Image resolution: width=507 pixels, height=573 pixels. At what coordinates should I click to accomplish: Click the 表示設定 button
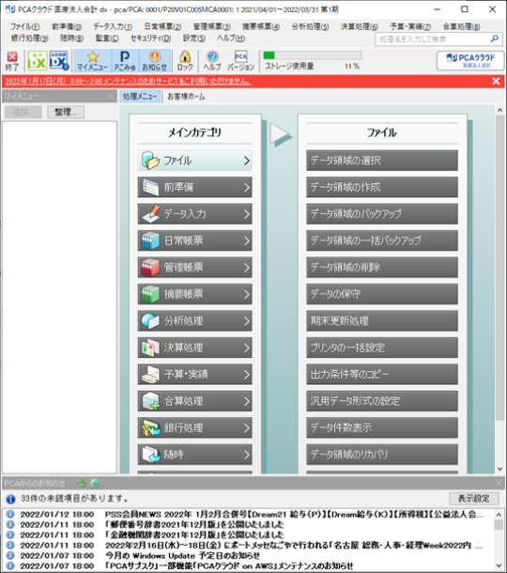(x=474, y=499)
